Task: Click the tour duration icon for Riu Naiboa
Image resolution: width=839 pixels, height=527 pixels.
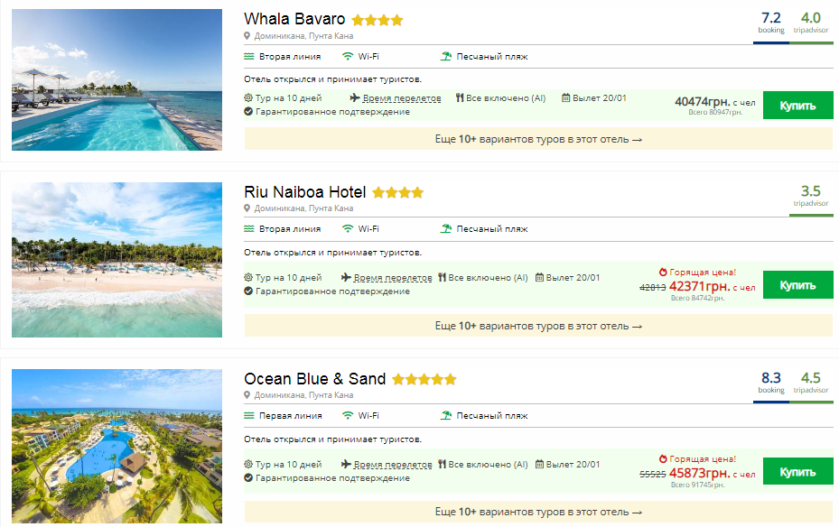Action: [248, 278]
